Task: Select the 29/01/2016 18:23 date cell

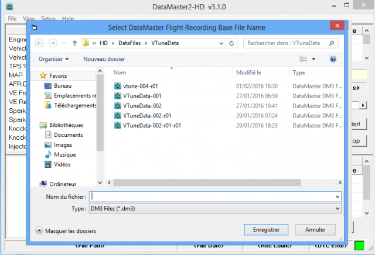Action: (x=257, y=125)
